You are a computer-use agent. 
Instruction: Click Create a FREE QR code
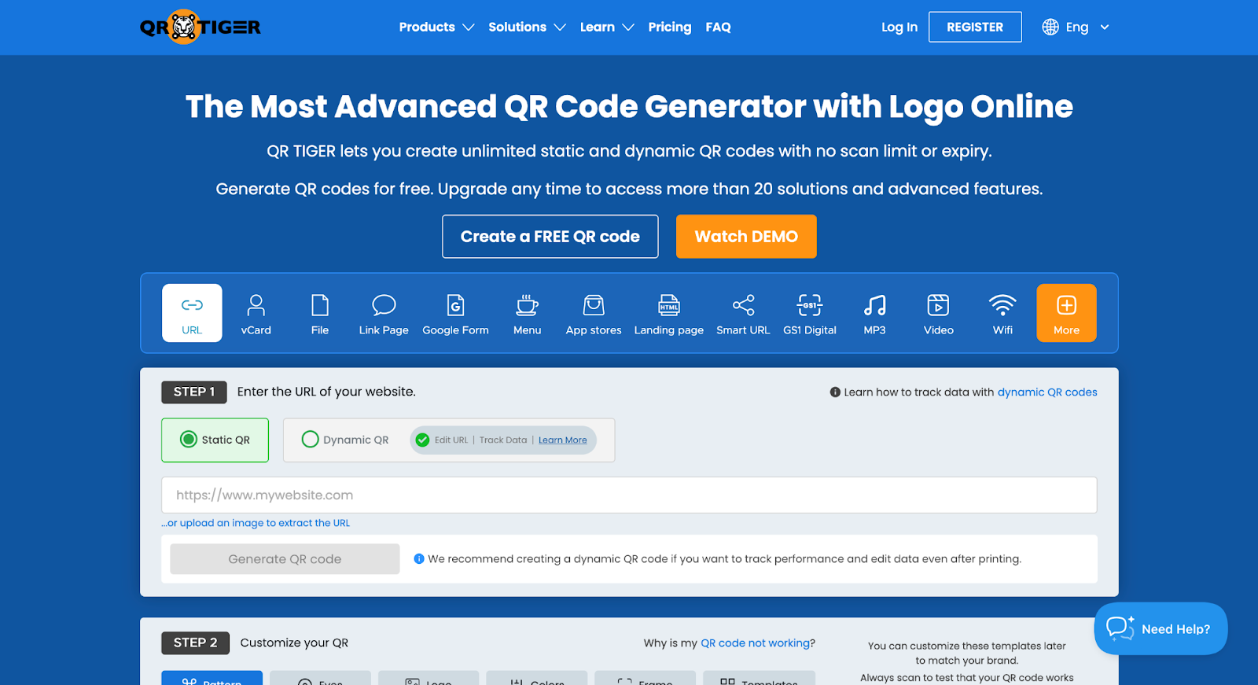[x=550, y=237]
